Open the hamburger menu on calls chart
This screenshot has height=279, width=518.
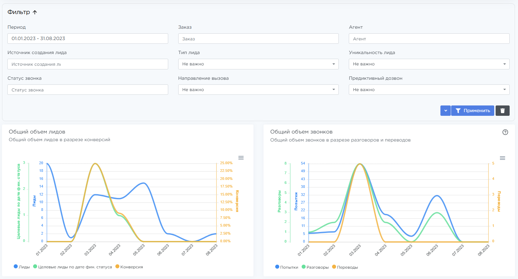(502, 158)
